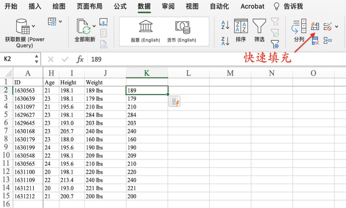
Task: Sort ascending with the A-Z icon
Action: coord(225,25)
